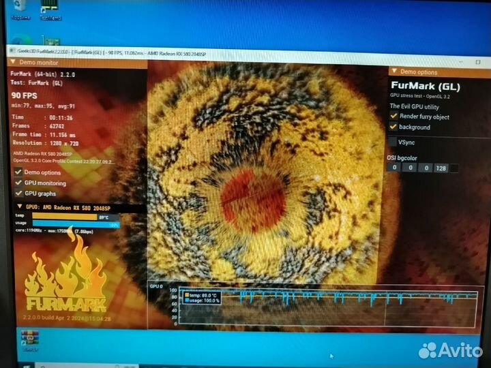Click the core and mem clock readout line
491x368 pixels.
coord(54,231)
